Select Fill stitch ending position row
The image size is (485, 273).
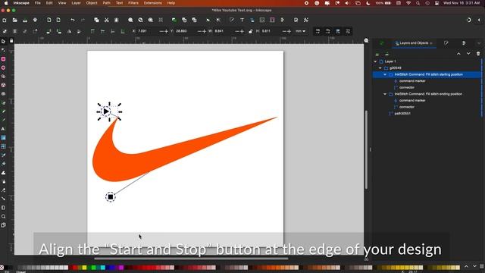click(x=427, y=94)
